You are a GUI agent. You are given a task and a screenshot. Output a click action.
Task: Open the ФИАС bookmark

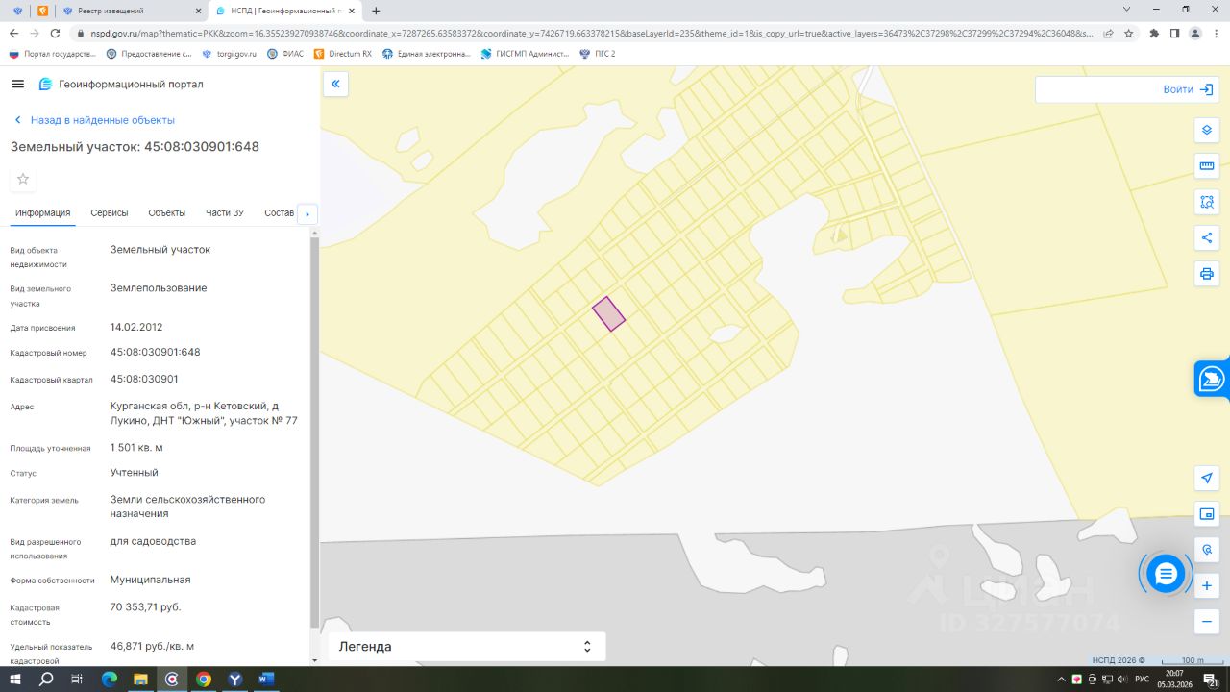pyautogui.click(x=285, y=54)
